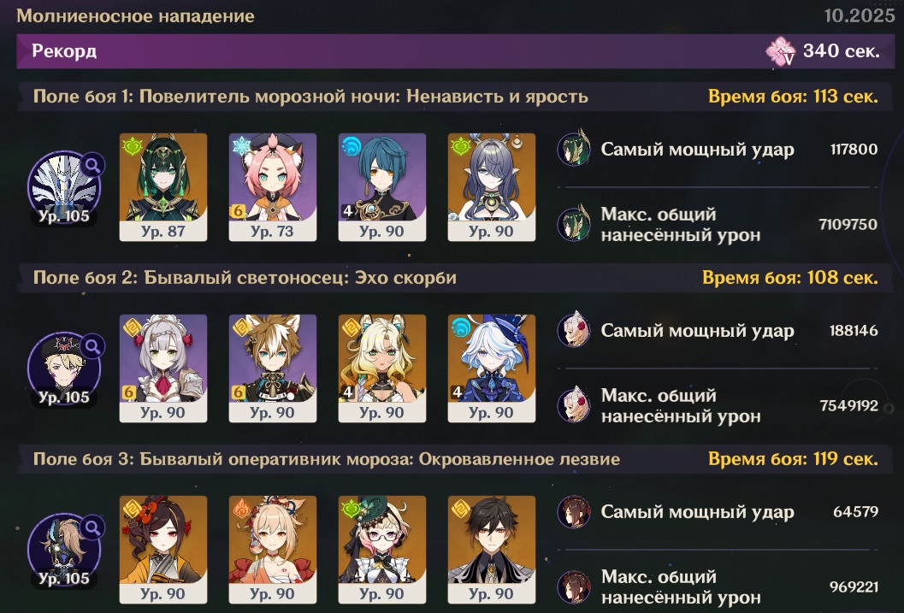Choose the blonde Pyro character in row three
Screen dimensions: 904x613
[x=273, y=550]
